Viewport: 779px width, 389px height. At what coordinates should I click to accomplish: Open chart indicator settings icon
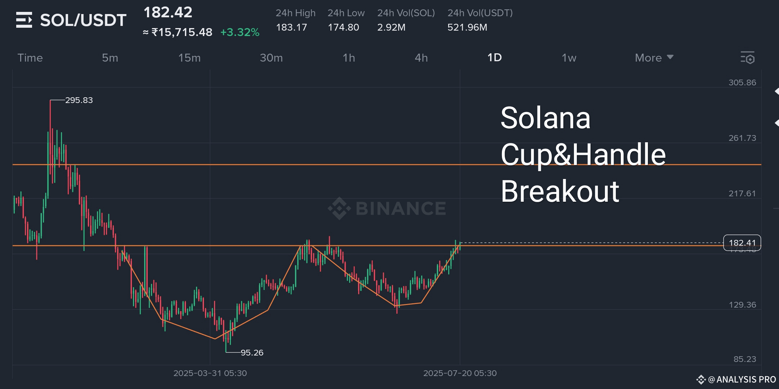[x=747, y=58]
